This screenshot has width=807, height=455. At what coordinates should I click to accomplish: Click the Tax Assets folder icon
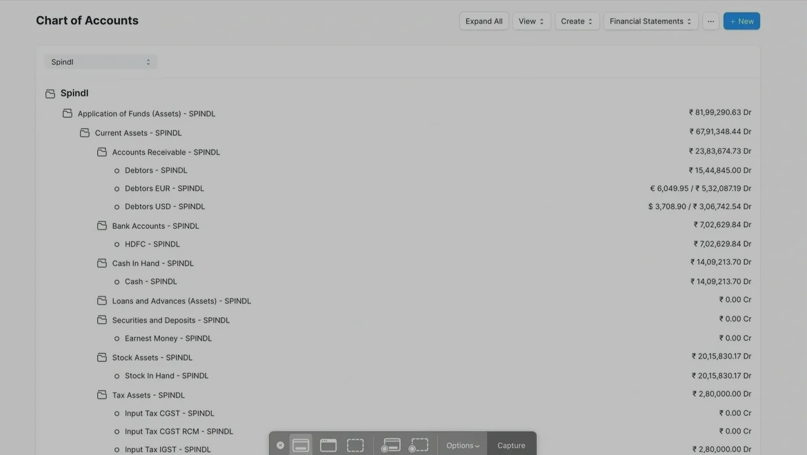tap(102, 395)
